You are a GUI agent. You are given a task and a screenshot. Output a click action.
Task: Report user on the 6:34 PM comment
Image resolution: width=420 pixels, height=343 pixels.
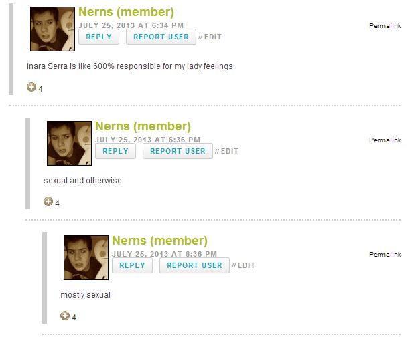161,37
